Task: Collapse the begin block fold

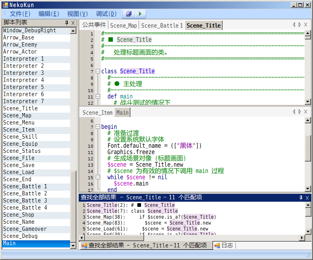Action: pyautogui.click(x=98, y=126)
